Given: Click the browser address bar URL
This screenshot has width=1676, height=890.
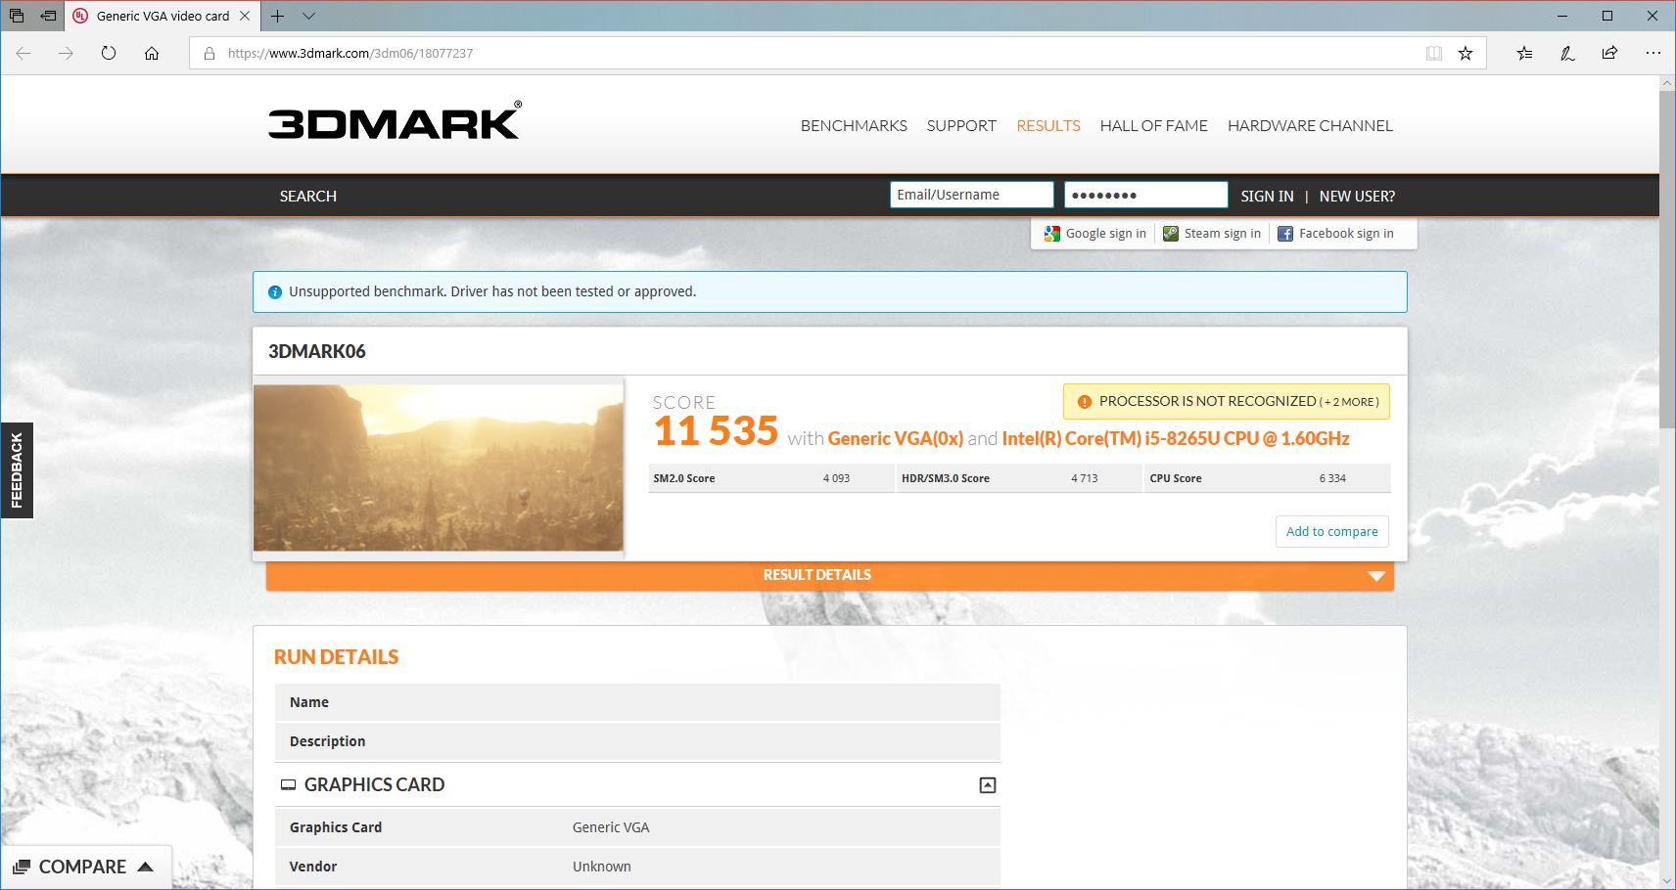Looking at the screenshot, I should (350, 54).
